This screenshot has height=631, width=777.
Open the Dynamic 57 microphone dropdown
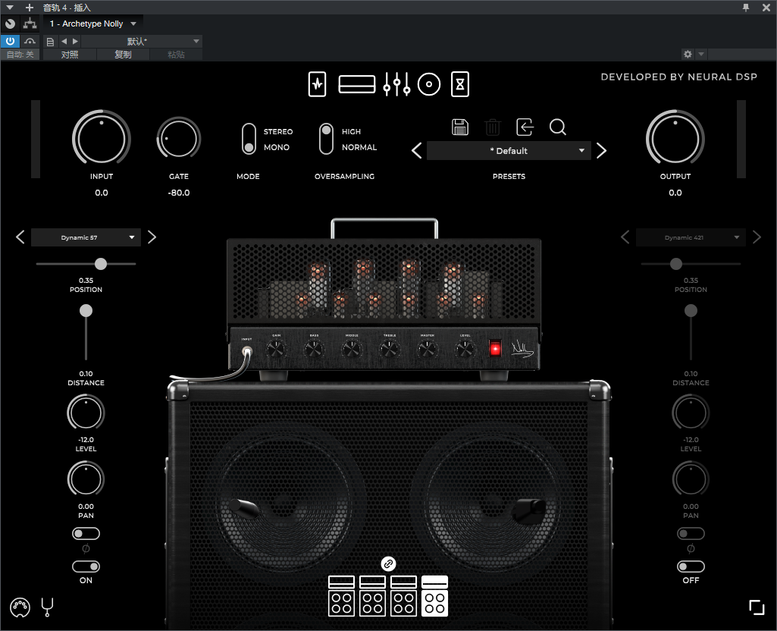coord(86,237)
